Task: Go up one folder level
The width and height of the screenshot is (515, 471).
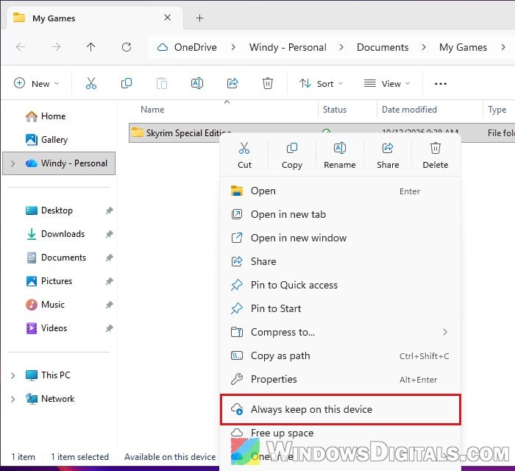Action: [x=91, y=47]
